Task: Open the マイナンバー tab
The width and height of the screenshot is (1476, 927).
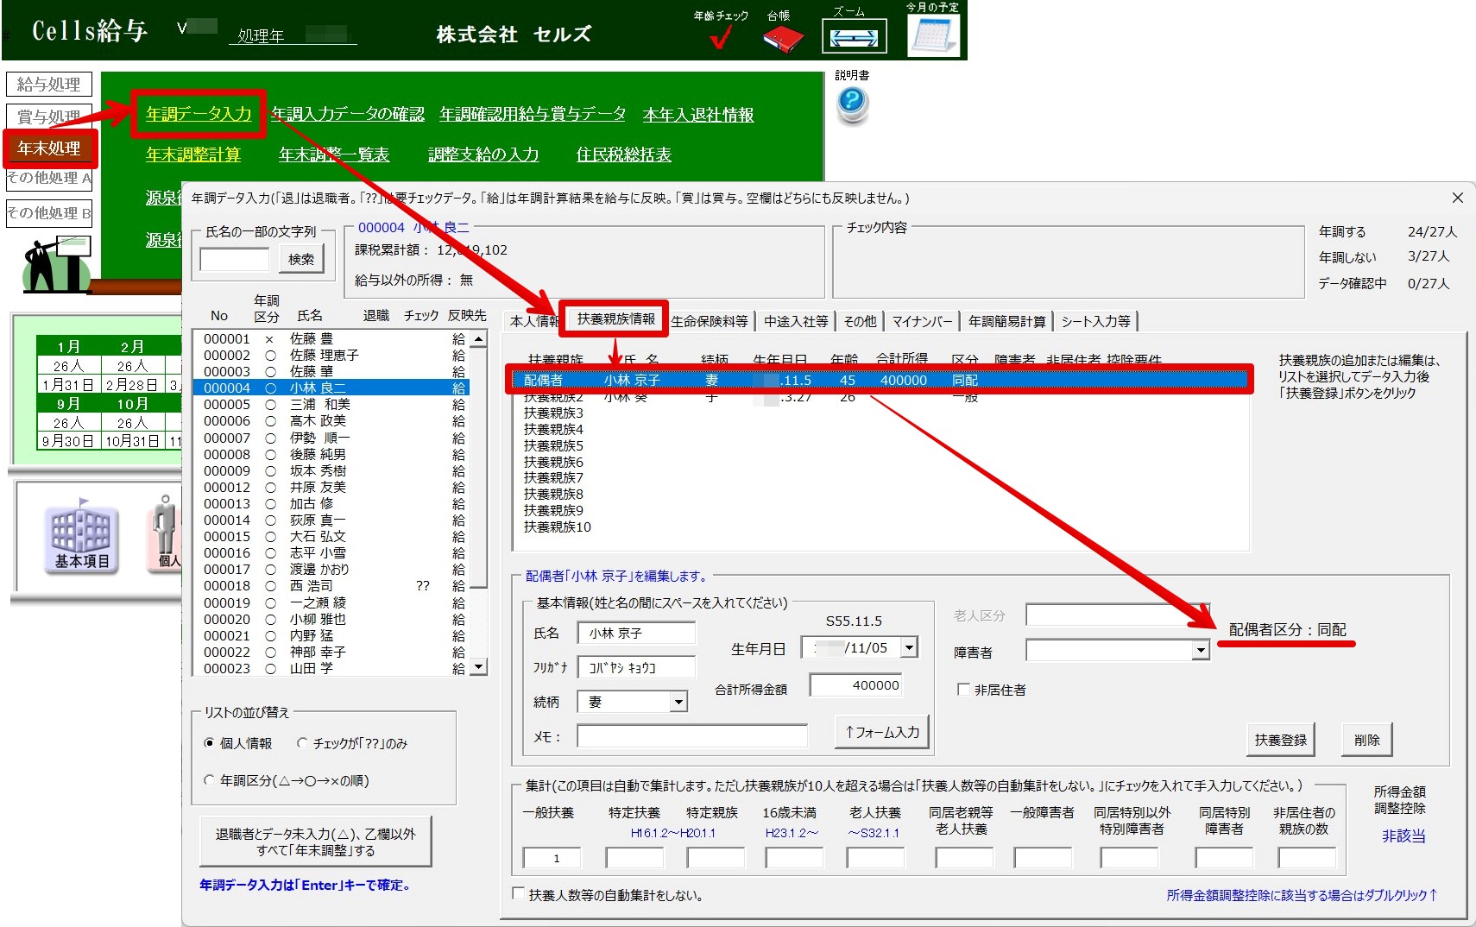Action: (x=922, y=321)
